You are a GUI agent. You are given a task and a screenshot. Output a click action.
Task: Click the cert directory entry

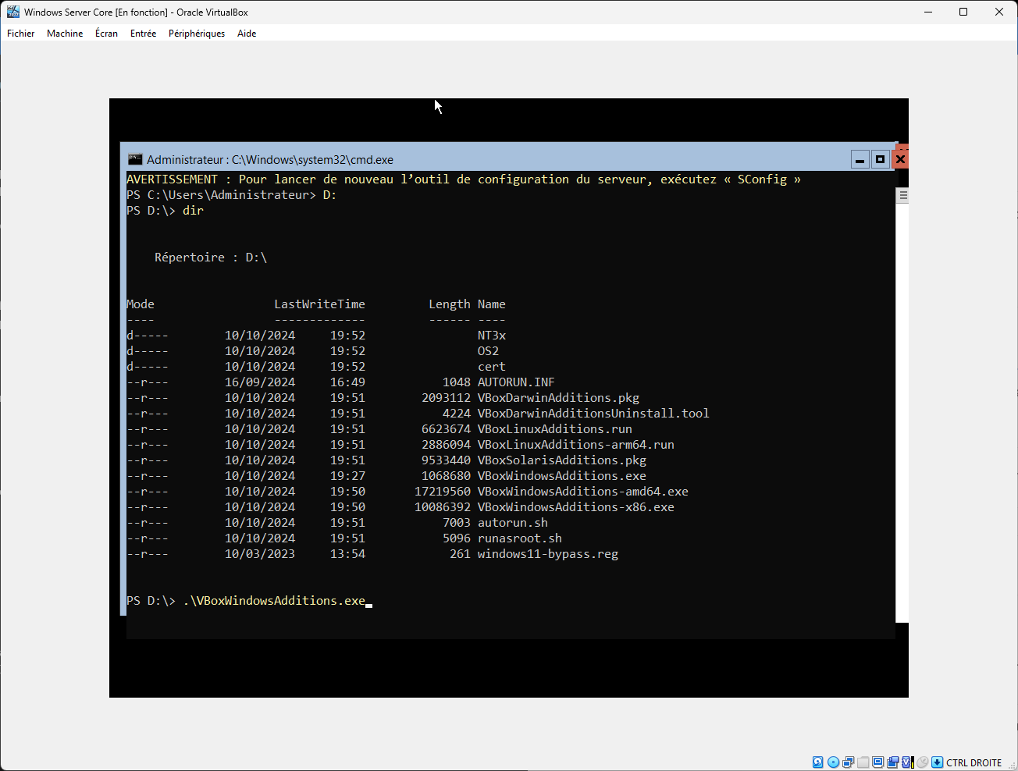(492, 367)
